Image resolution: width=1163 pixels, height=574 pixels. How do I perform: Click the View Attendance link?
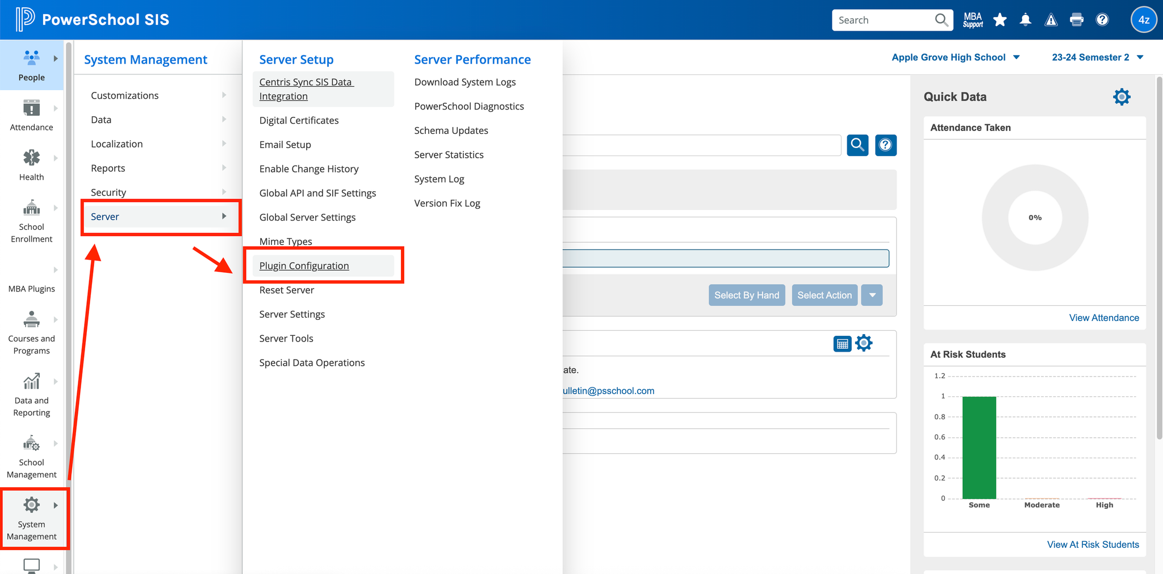pos(1104,318)
